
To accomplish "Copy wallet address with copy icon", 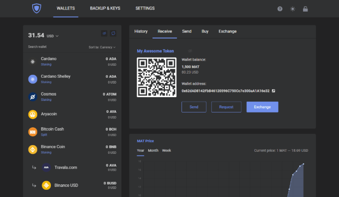I will coord(274,91).
